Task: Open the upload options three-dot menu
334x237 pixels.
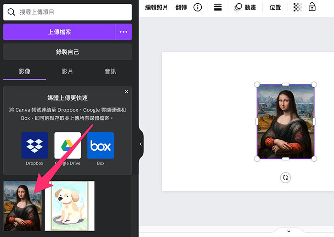Action: pos(124,32)
